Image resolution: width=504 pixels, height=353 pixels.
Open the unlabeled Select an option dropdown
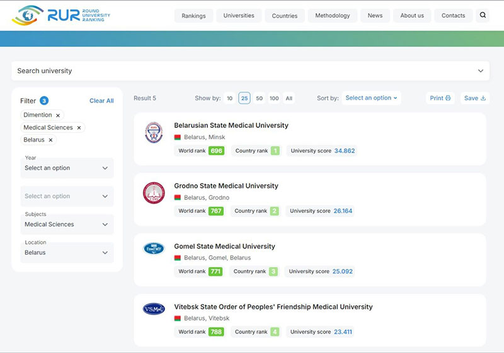click(67, 196)
